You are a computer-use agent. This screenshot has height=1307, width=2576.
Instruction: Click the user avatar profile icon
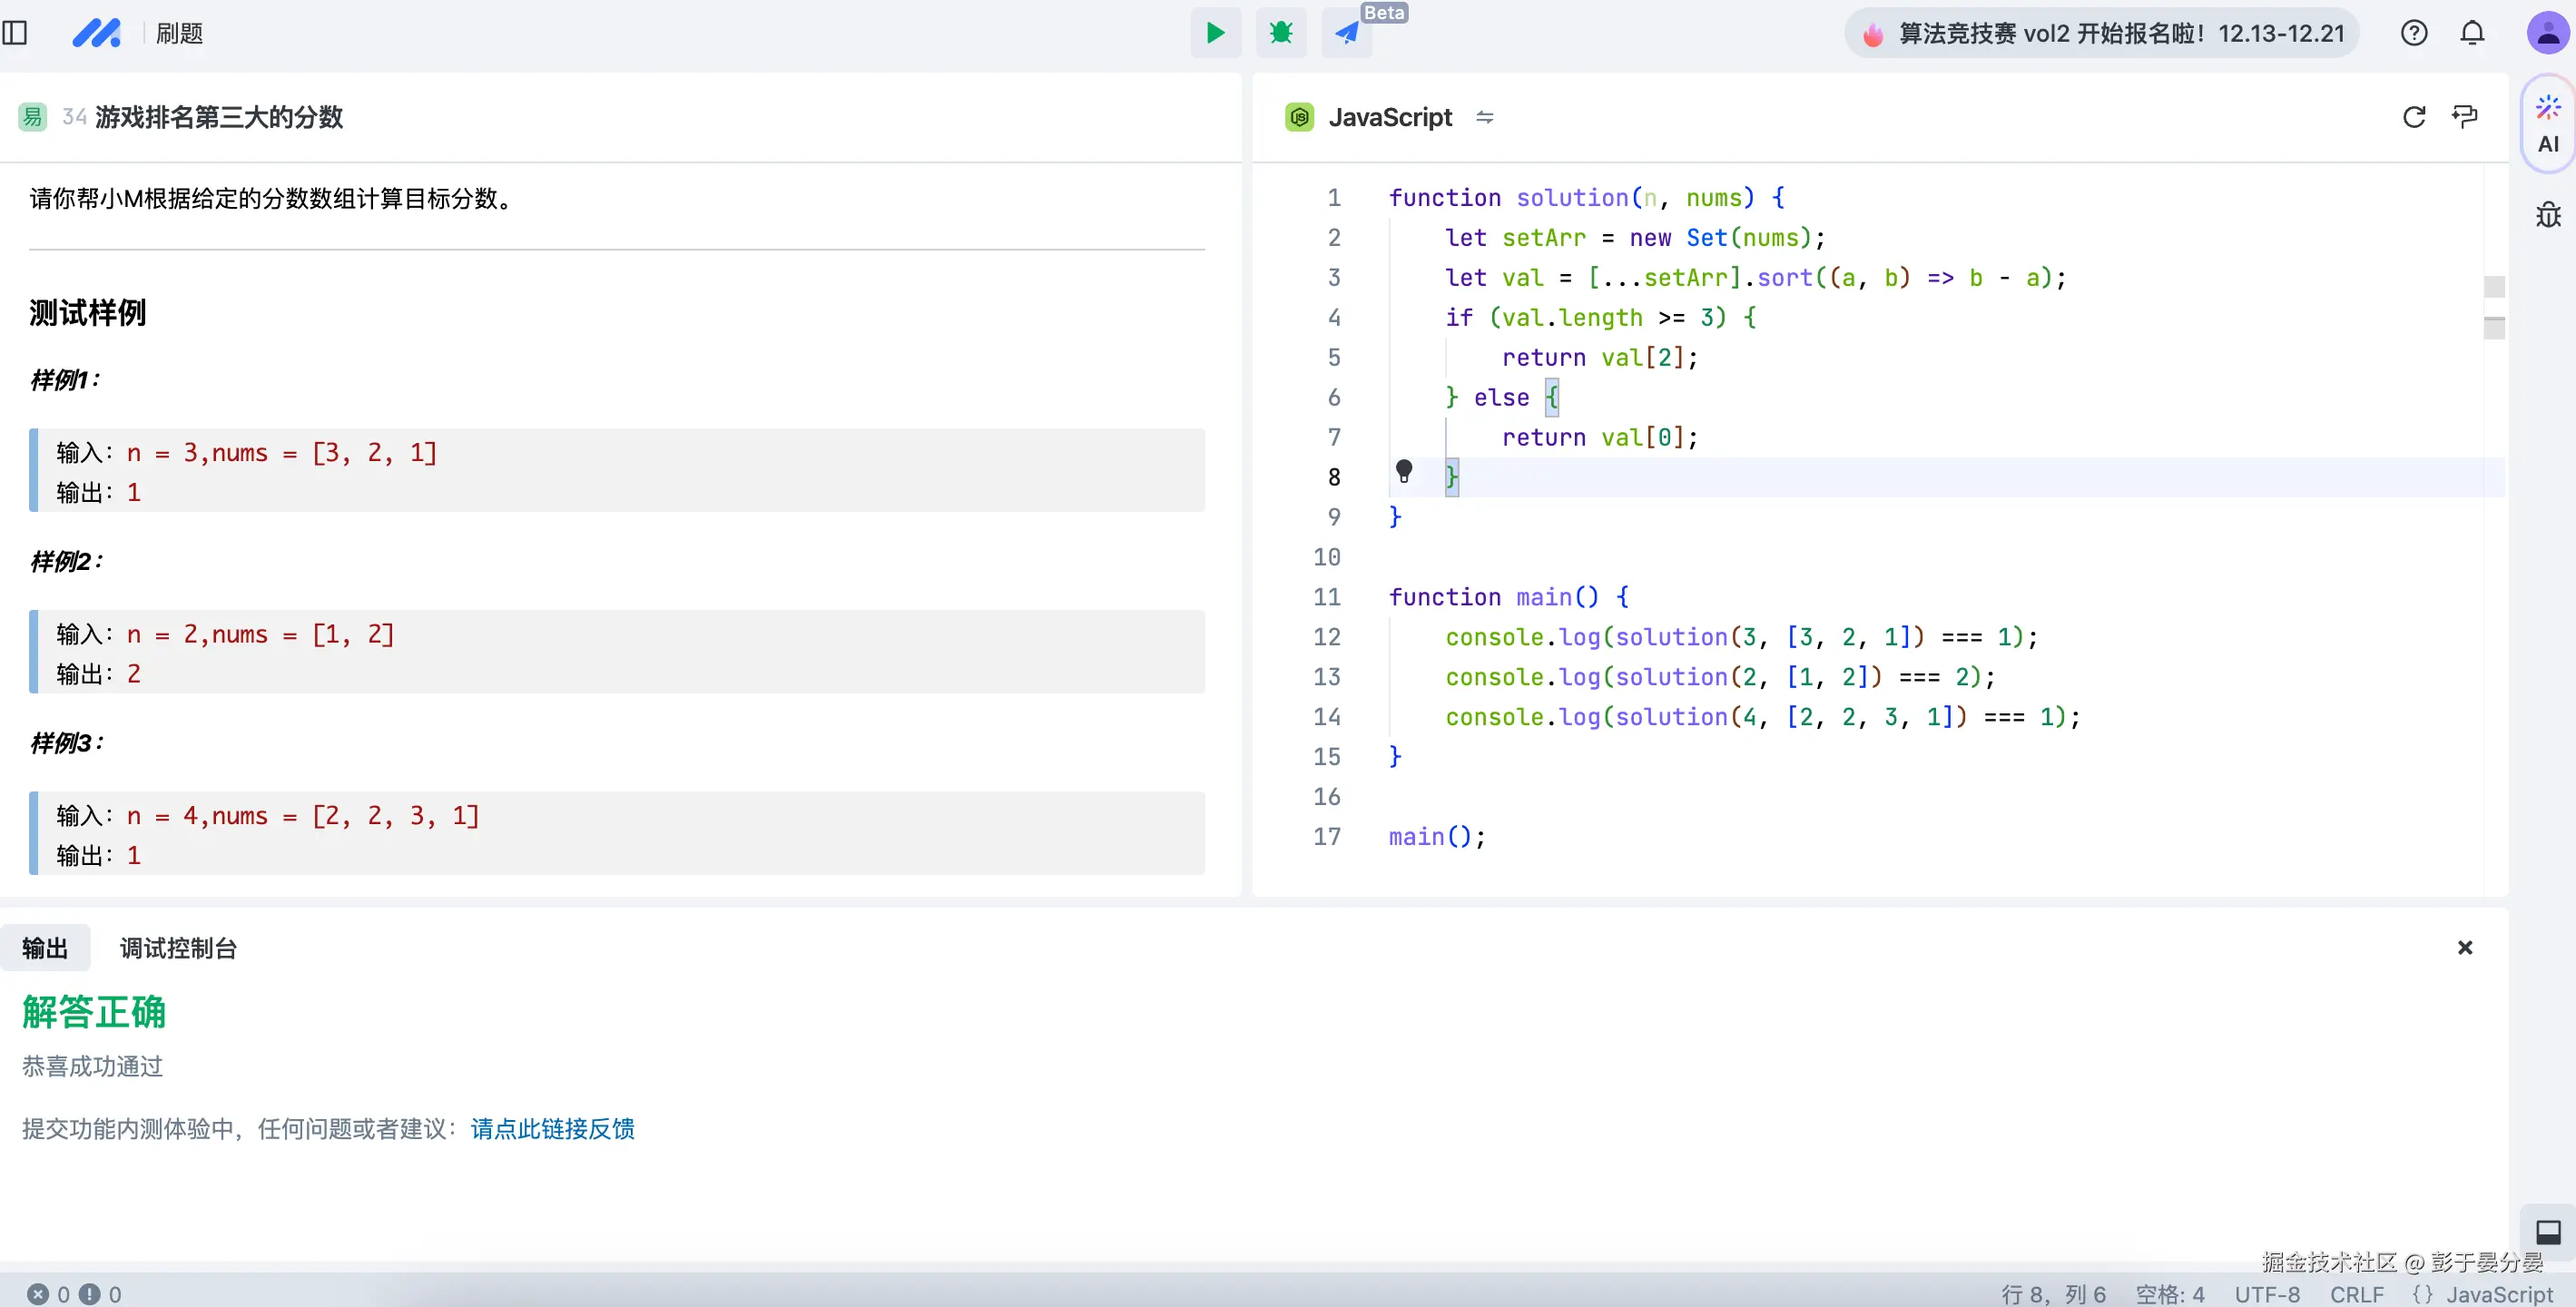[x=2546, y=33]
